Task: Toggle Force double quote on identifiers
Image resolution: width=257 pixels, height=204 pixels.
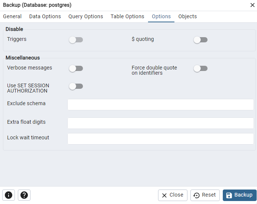Action: click(x=200, y=68)
